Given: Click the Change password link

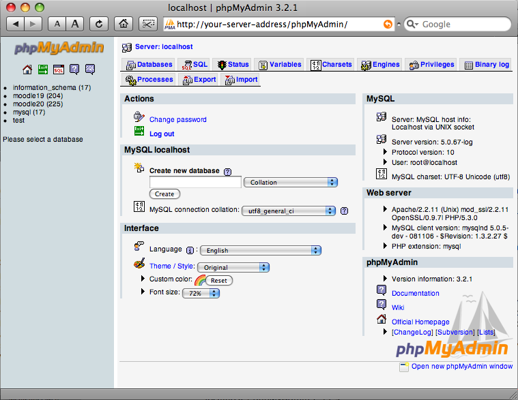Looking at the screenshot, I should [x=177, y=120].
